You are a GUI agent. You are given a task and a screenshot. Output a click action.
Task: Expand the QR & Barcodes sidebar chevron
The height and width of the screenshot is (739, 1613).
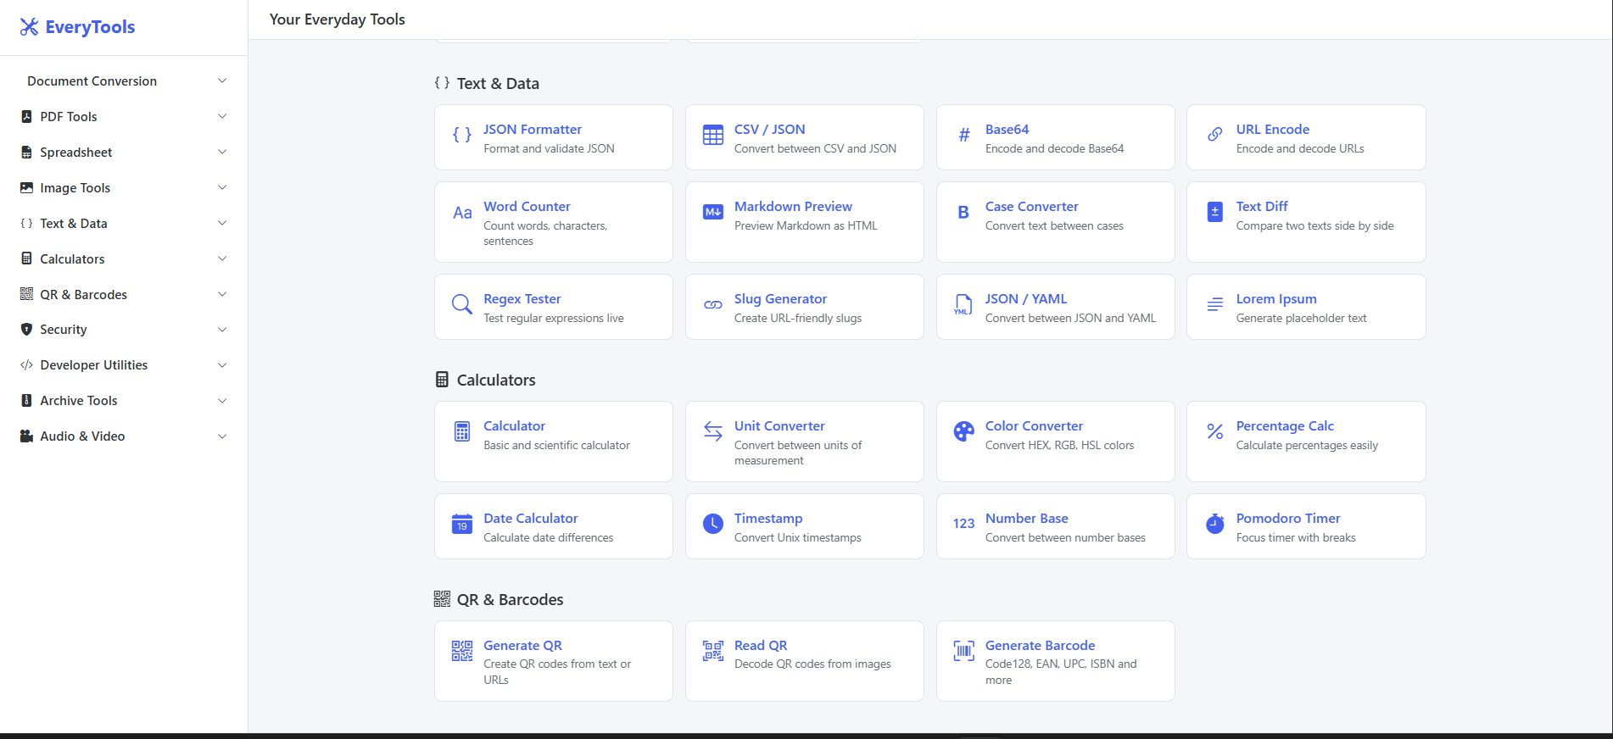222,294
